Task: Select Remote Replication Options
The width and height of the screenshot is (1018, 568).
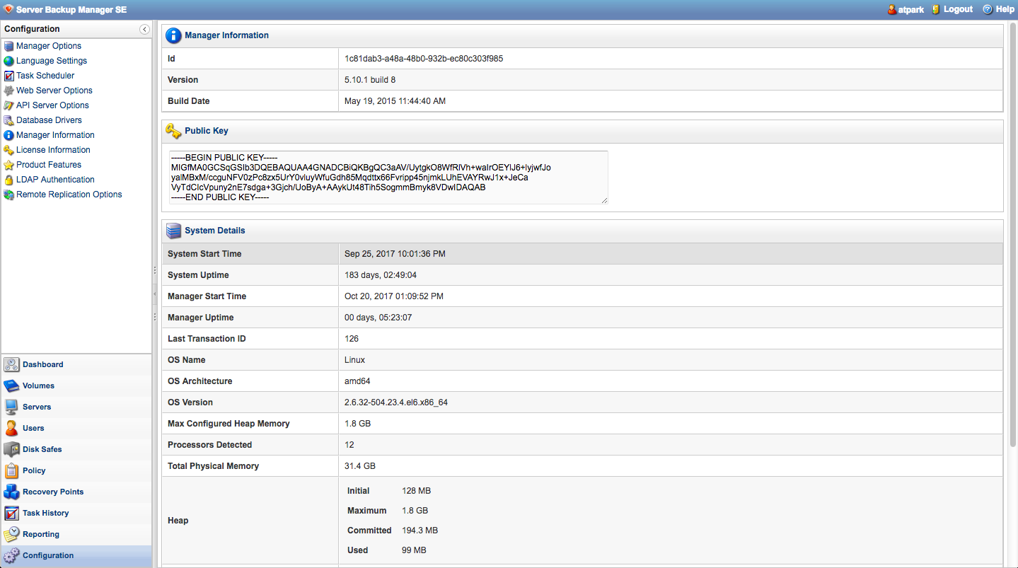Action: pos(69,195)
